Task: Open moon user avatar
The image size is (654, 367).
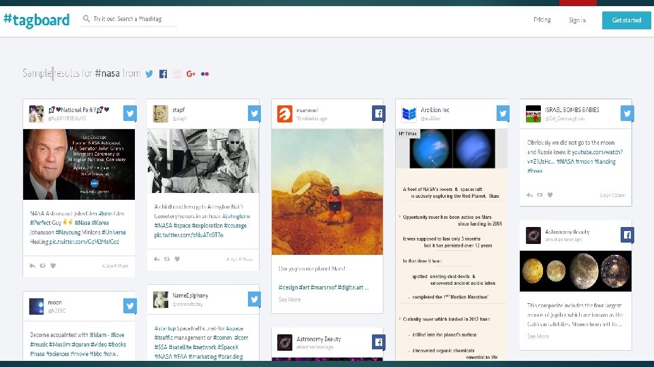Action: [x=36, y=307]
